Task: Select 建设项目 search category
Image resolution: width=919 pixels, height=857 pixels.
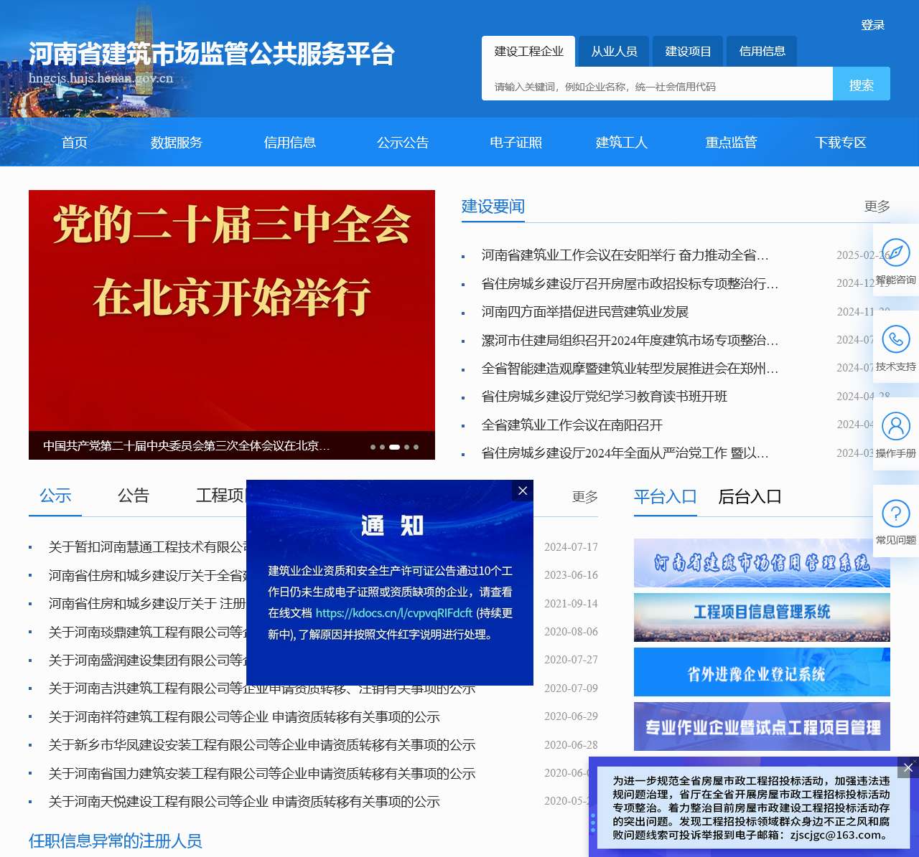Action: 687,51
